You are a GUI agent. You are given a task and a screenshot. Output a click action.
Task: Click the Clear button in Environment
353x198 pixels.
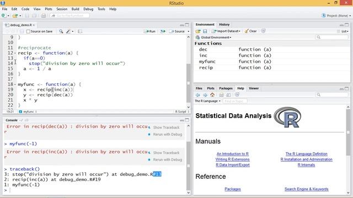click(x=250, y=31)
